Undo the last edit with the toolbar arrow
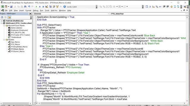 click(x=29, y=6)
